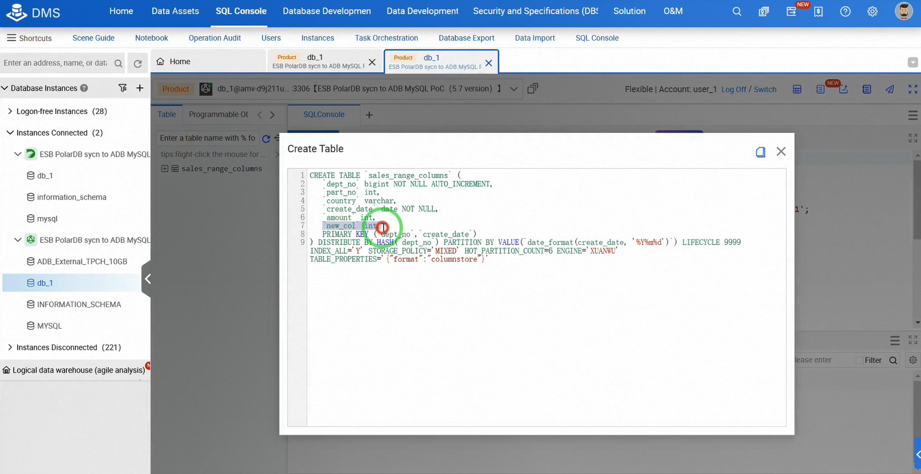Screen dimensions: 921x474
Task: Open the Task Orchestration shortcut
Action: coord(386,38)
